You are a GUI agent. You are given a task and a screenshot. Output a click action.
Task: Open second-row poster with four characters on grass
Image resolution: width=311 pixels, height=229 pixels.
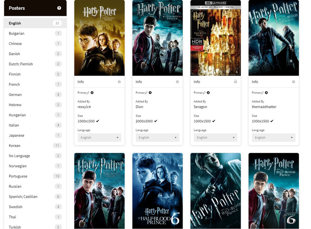click(x=100, y=191)
